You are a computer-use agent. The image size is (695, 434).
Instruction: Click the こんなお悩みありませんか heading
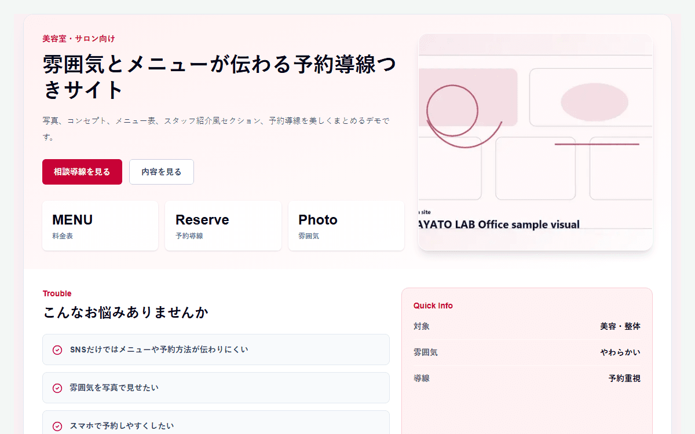click(x=126, y=312)
